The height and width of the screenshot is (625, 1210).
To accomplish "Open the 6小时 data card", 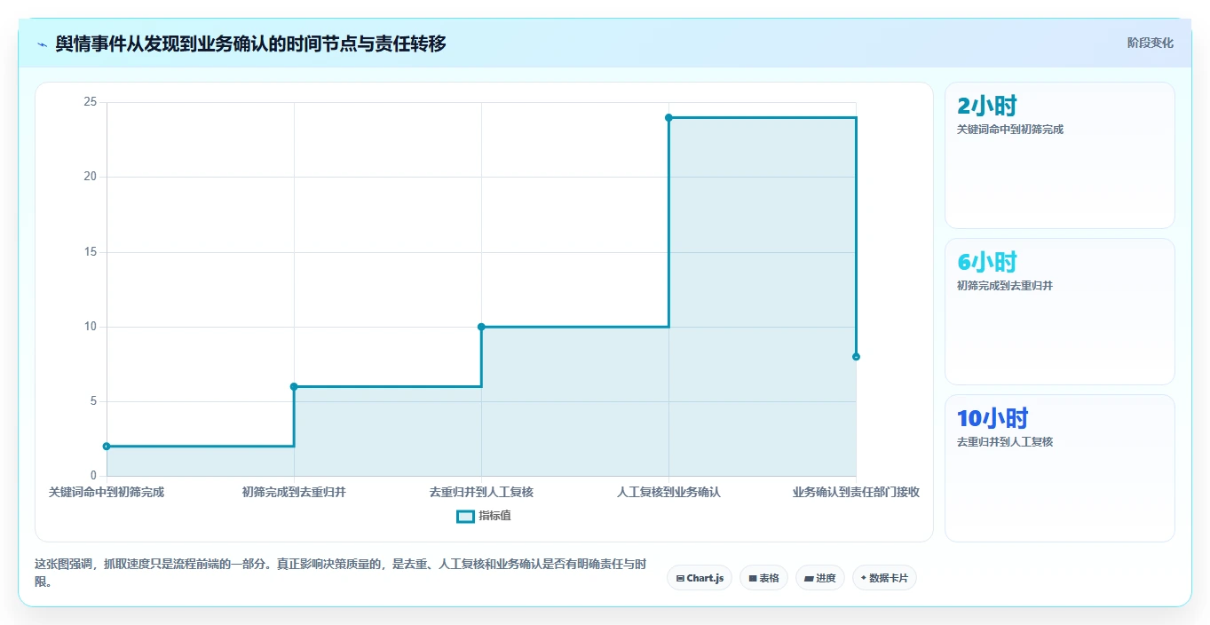I will point(1060,312).
